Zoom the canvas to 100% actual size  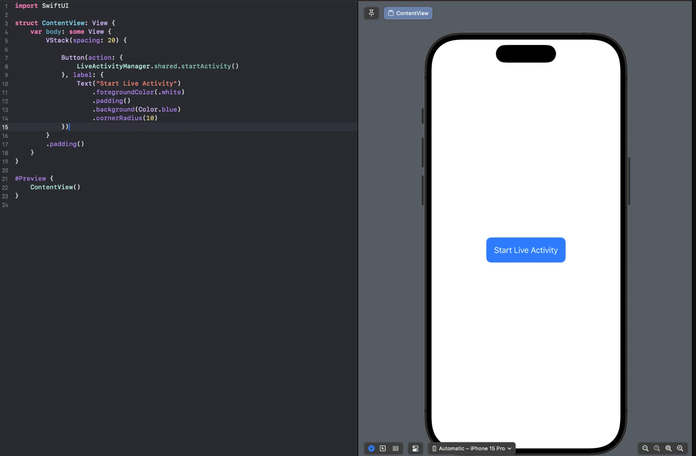pos(657,448)
